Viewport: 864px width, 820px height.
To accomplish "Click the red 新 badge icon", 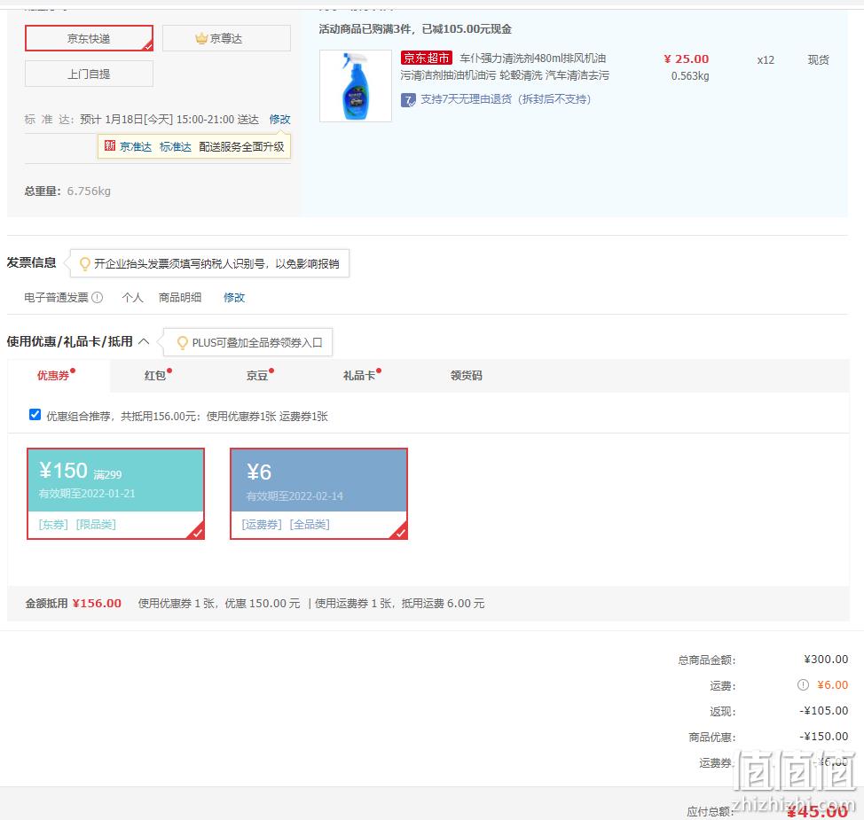I will (x=110, y=146).
